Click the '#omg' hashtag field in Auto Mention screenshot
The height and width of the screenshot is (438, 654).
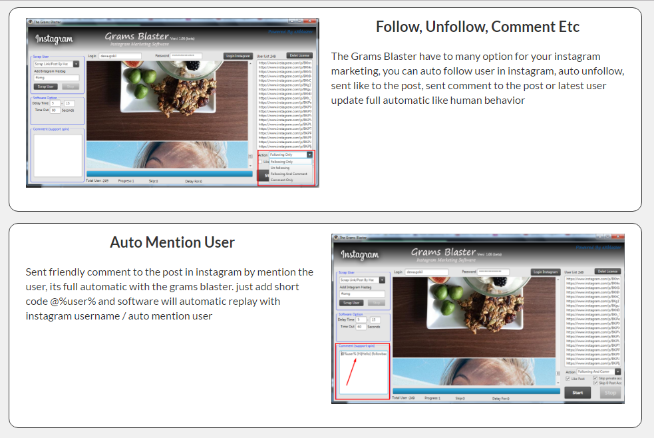tap(362, 294)
